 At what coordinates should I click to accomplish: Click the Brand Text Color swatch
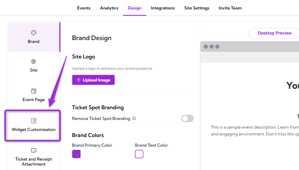(139, 154)
